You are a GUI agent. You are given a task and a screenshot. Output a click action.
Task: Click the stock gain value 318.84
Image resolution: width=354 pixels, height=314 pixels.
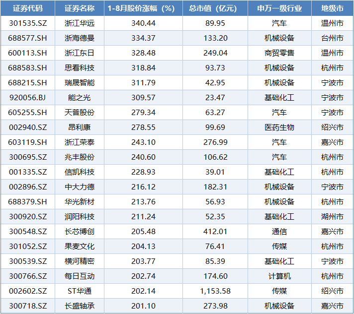point(142,68)
